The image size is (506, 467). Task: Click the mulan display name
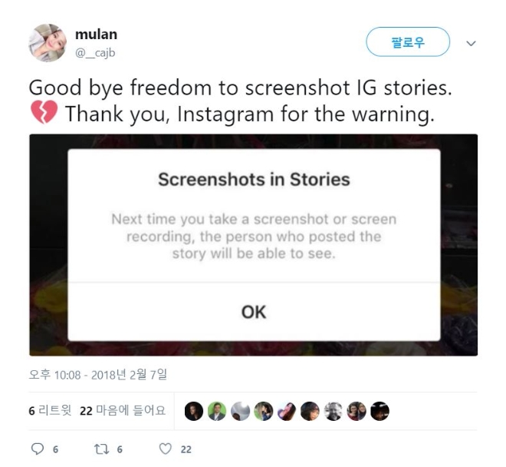pyautogui.click(x=96, y=35)
